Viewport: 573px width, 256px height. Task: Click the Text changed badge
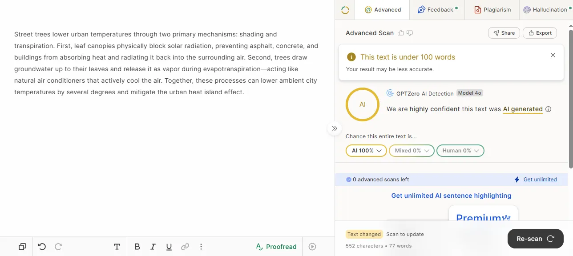pyautogui.click(x=364, y=234)
